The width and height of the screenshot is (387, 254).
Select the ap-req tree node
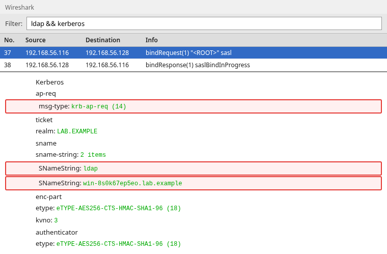coord(46,94)
